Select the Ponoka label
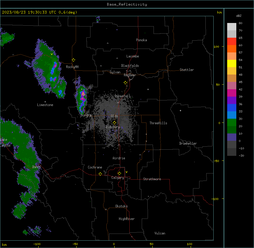 coord(141,40)
